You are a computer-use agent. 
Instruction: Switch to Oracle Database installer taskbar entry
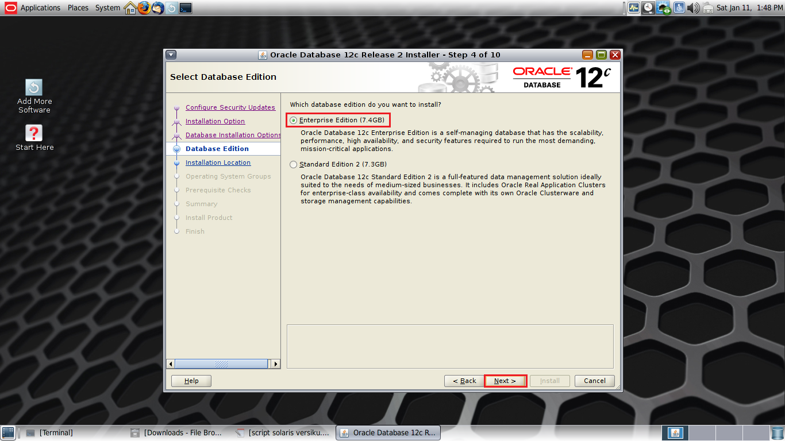point(388,432)
